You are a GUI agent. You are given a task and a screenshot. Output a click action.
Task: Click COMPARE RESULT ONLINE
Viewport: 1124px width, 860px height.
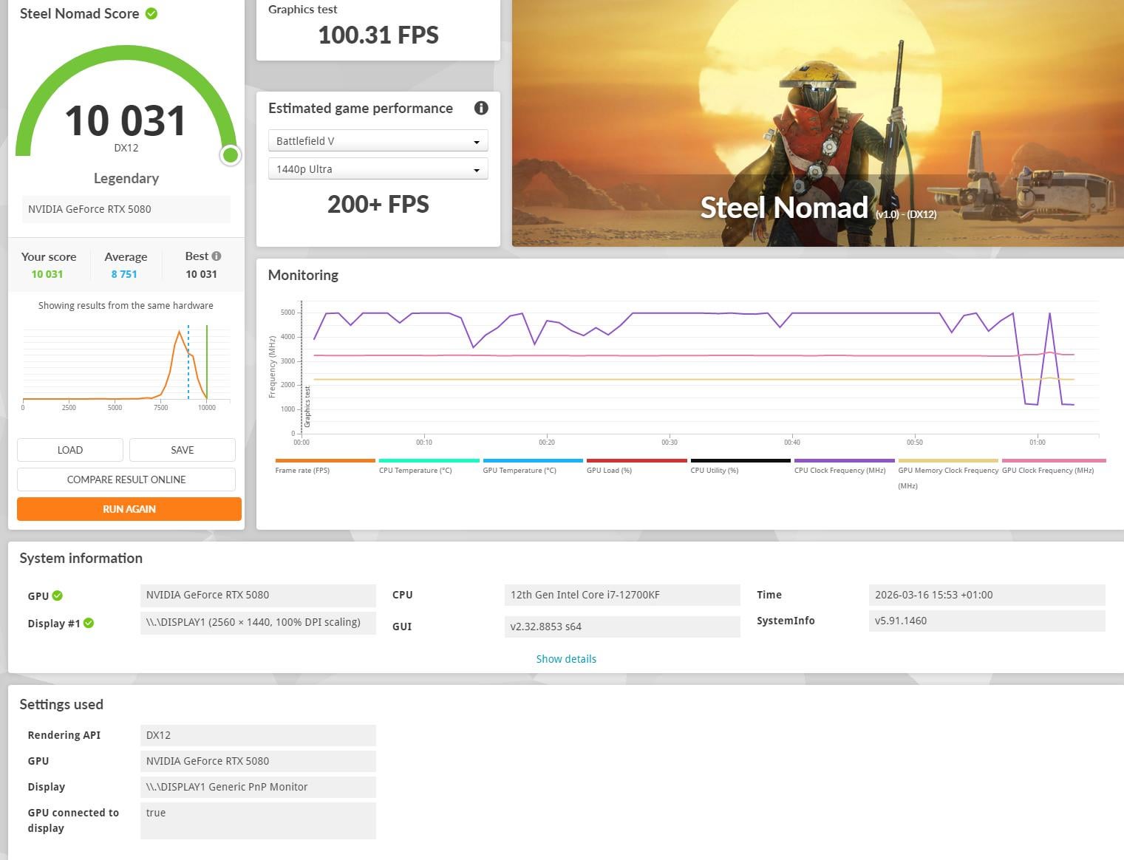126,480
